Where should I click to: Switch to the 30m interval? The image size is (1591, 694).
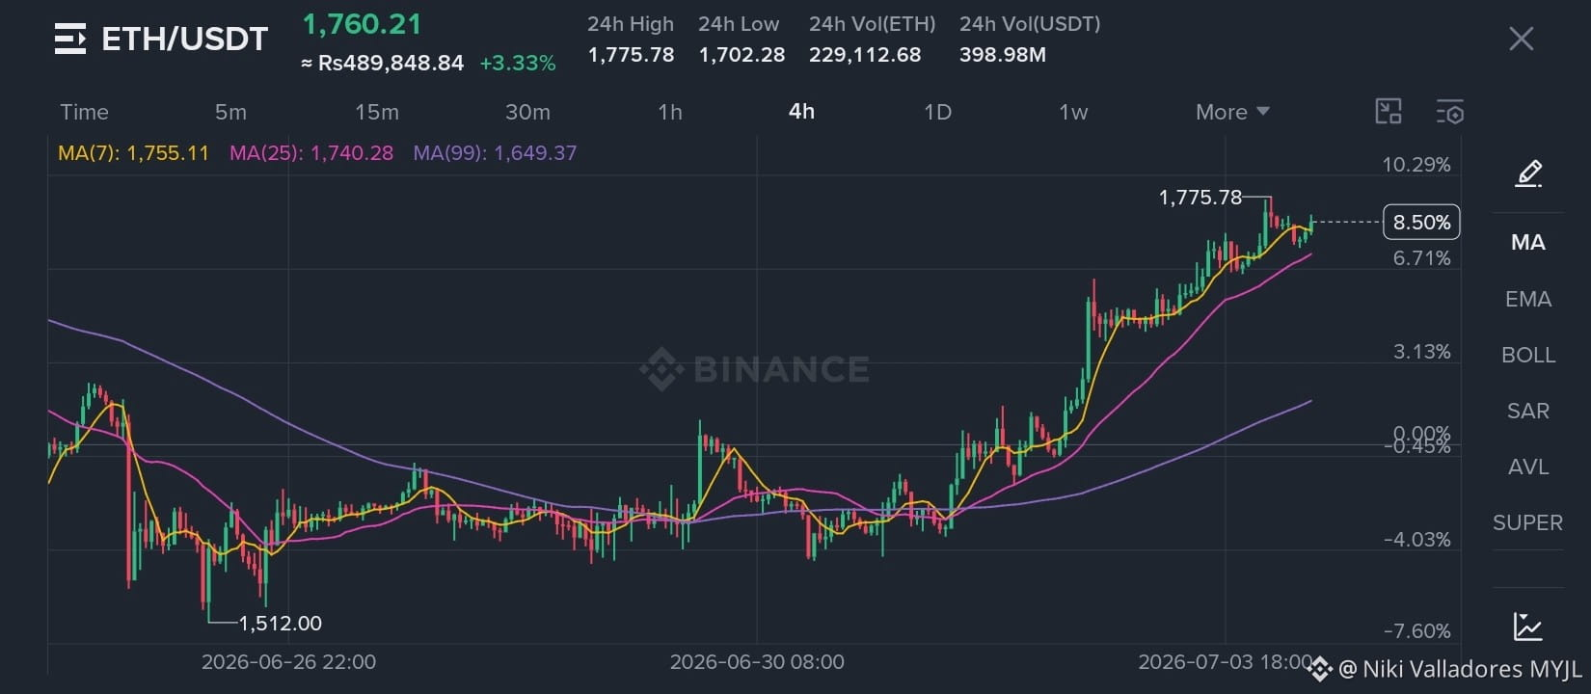[x=527, y=112]
